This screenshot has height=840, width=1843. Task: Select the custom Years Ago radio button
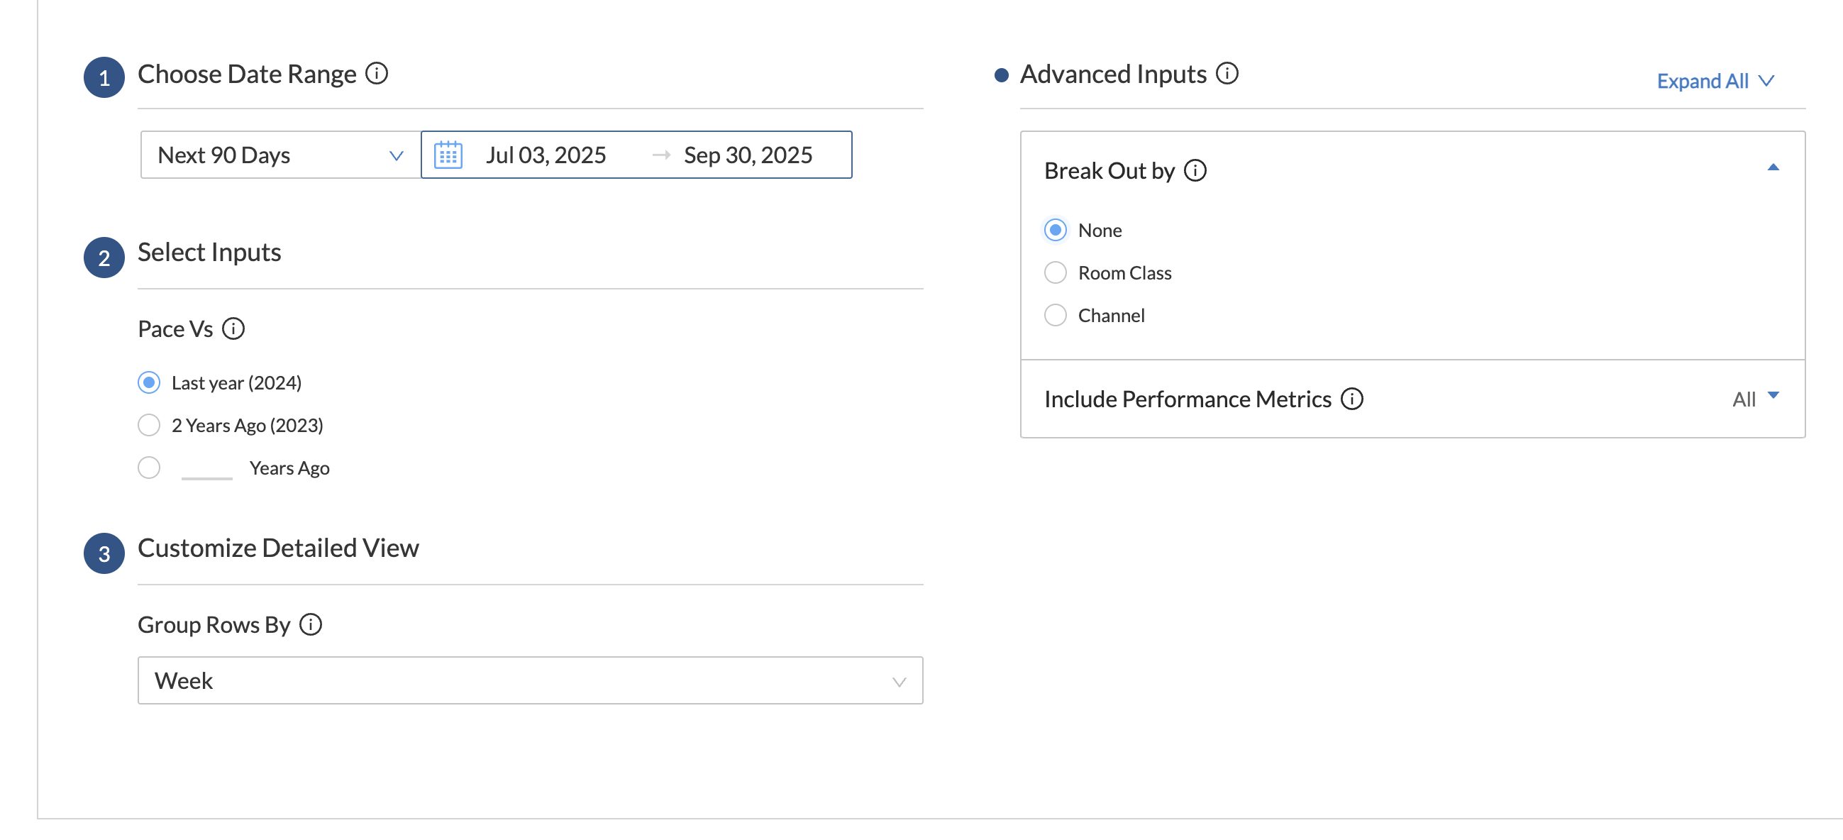(149, 468)
